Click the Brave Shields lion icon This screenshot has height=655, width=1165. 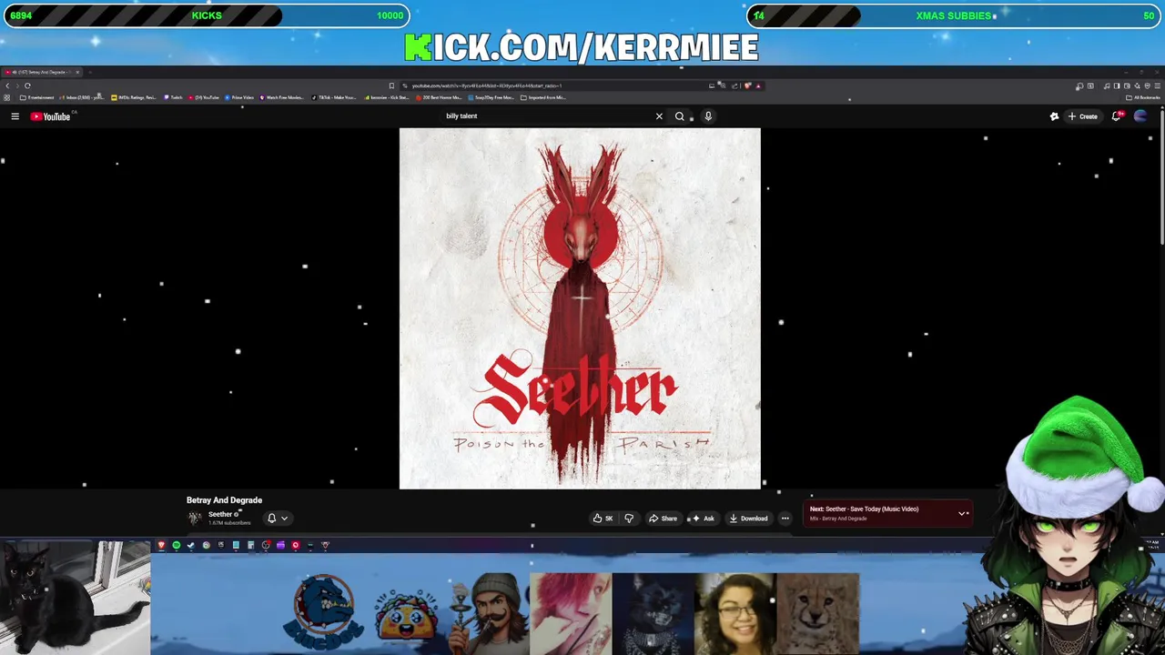pos(747,86)
